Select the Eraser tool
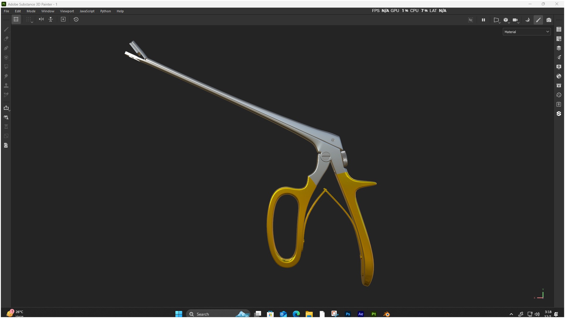This screenshot has width=565, height=318. (6, 39)
